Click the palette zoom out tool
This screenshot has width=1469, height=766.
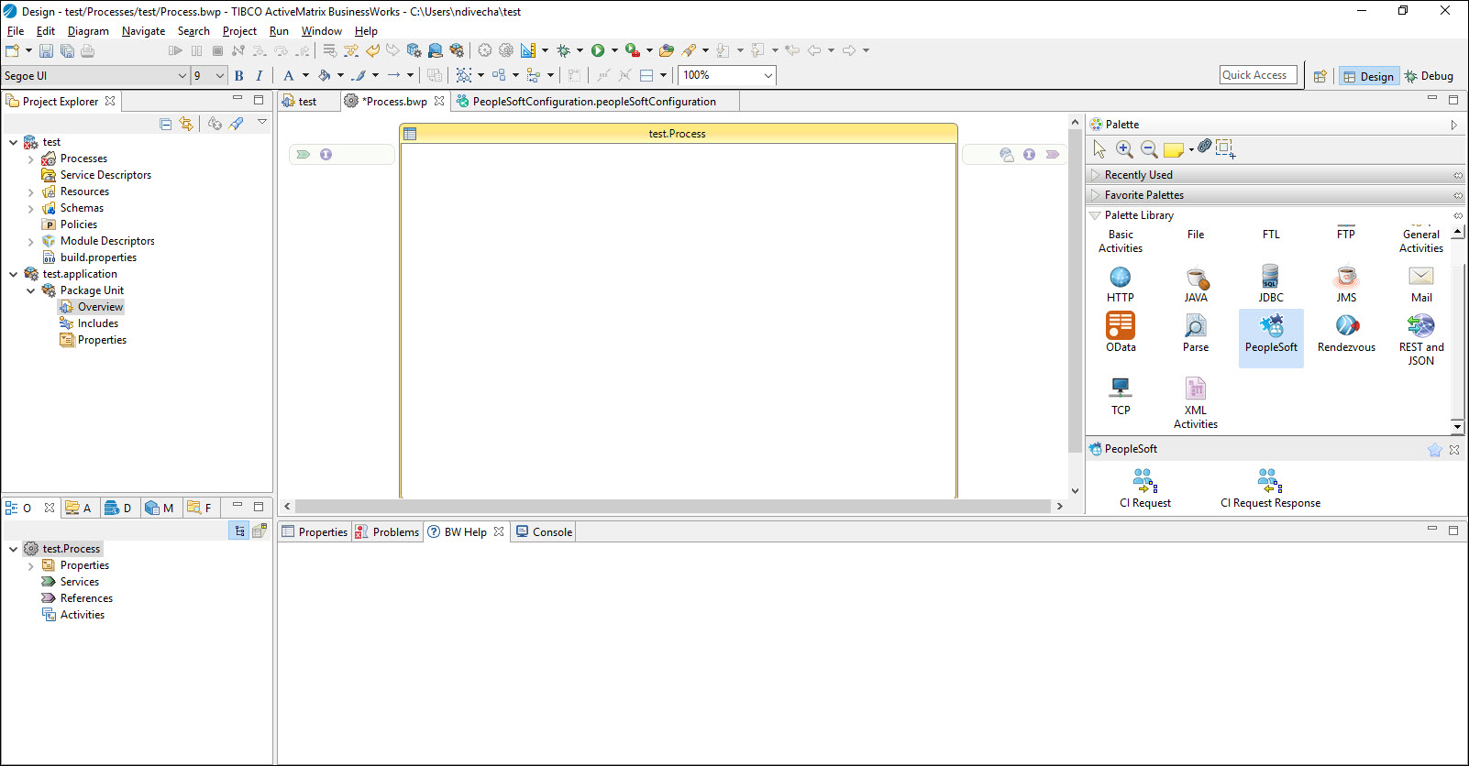coord(1149,149)
